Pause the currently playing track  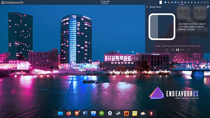[x=178, y=50]
